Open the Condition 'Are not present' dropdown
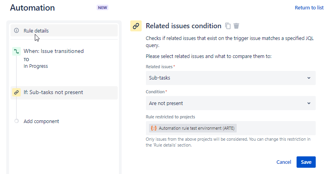This screenshot has height=174, width=331. pos(230,103)
